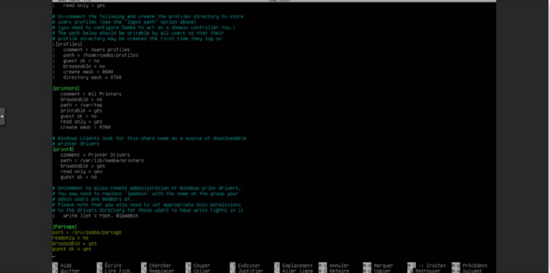Viewport: 550px width, 273px height.
Task: Click the Aide shortcut in nano's bar
Action: point(66,266)
